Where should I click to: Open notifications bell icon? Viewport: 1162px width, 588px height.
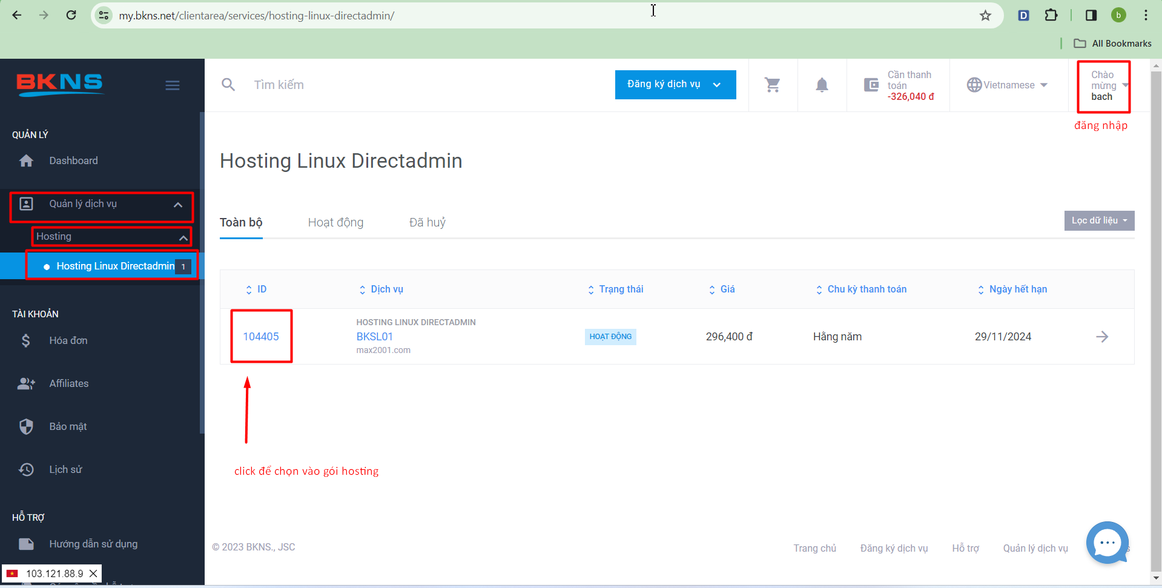(822, 85)
